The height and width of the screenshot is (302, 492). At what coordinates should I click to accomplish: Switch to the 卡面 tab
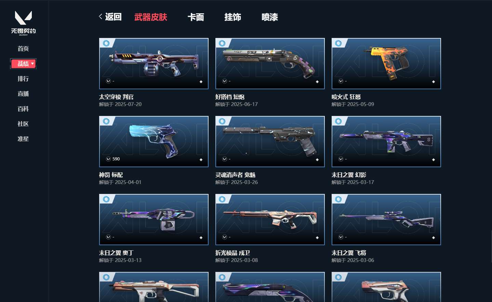(x=196, y=17)
